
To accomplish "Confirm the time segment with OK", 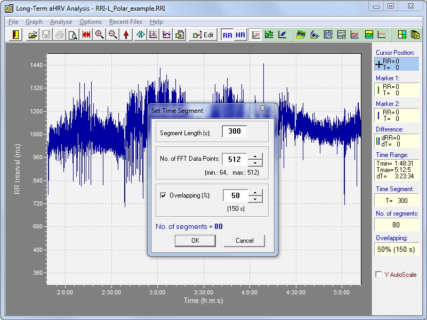I will click(x=195, y=240).
